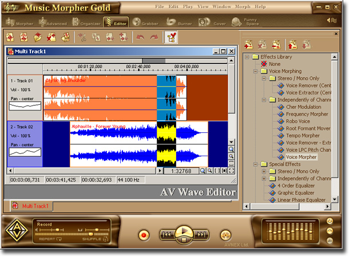Open the View menu
The width and height of the screenshot is (349, 257).
[203, 6]
